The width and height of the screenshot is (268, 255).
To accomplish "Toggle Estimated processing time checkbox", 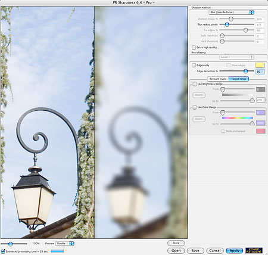I will tap(3, 251).
